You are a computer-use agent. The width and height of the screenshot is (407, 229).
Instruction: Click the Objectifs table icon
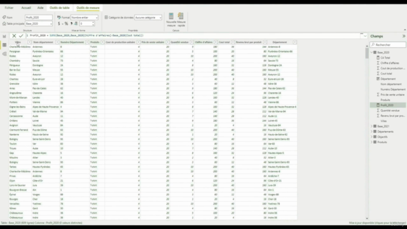point(375,137)
